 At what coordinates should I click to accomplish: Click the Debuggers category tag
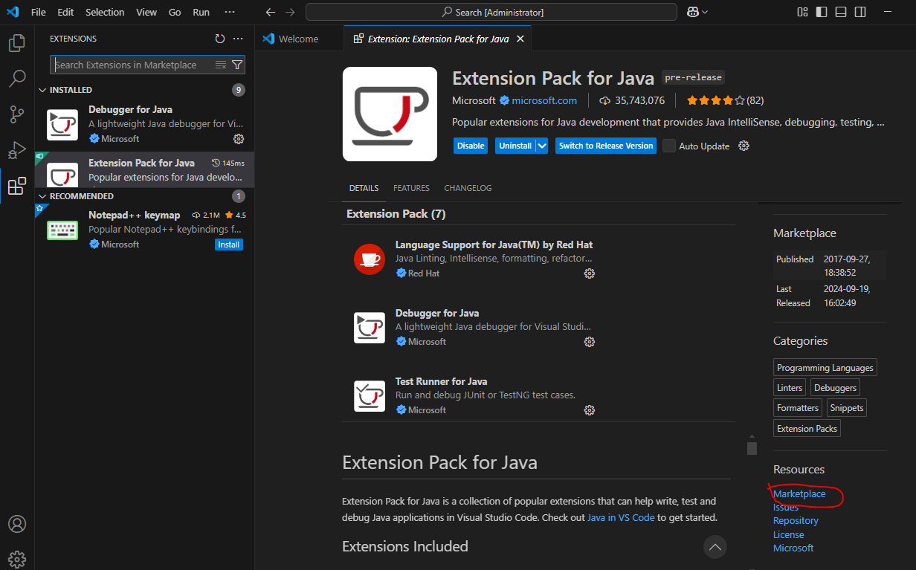click(x=835, y=388)
